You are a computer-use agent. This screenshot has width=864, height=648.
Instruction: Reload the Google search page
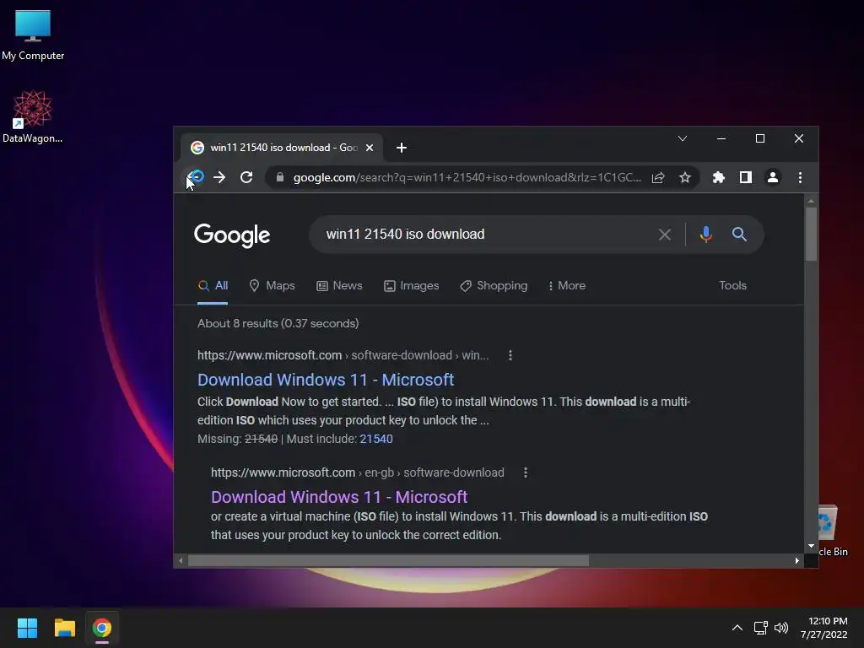click(x=246, y=177)
